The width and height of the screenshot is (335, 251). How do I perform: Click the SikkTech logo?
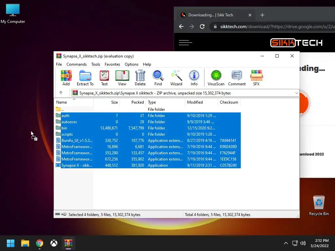point(296,43)
